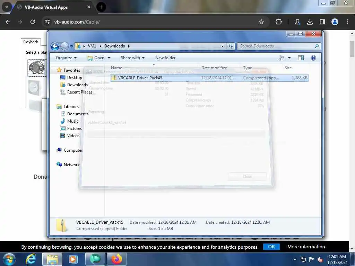This screenshot has height=266, width=355.
Task: Close VB-Audio Virtual Apps tab
Action: pyautogui.click(x=89, y=7)
